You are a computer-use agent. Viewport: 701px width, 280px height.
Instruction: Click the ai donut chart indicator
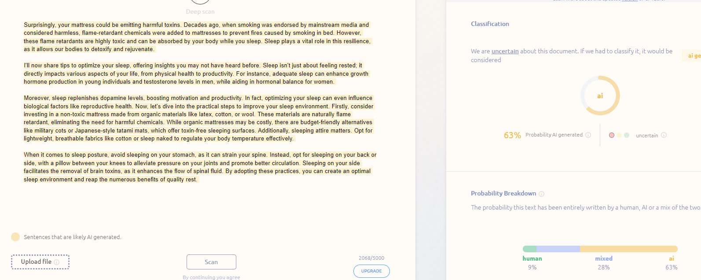point(600,96)
